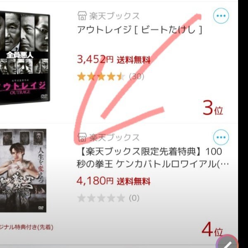The height and width of the screenshot is (248, 248).
Task: Open アウトレイジ DVD cover thumbnail
Action: pyautogui.click(x=25, y=58)
